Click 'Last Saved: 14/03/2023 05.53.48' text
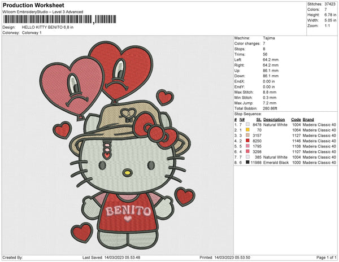The image size is (339, 262). point(111,257)
